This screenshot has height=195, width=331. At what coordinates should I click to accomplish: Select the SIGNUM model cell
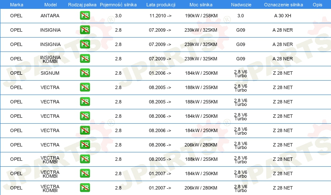point(50,73)
